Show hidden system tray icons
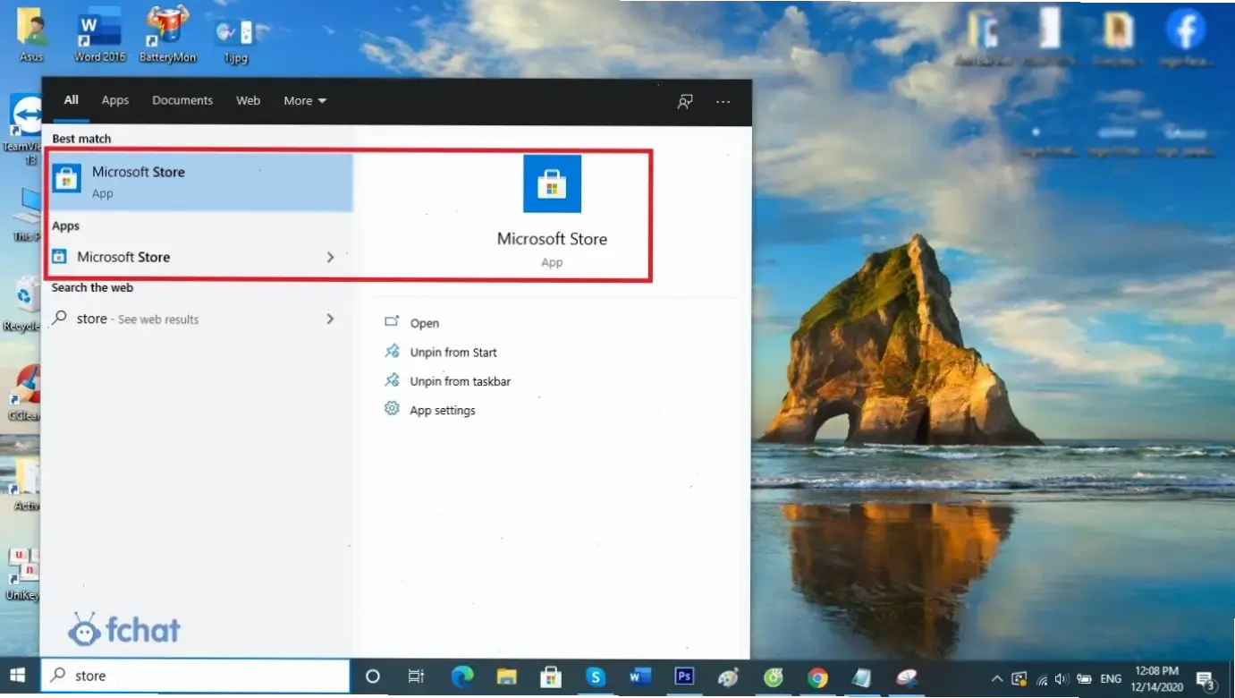 pyautogui.click(x=997, y=678)
